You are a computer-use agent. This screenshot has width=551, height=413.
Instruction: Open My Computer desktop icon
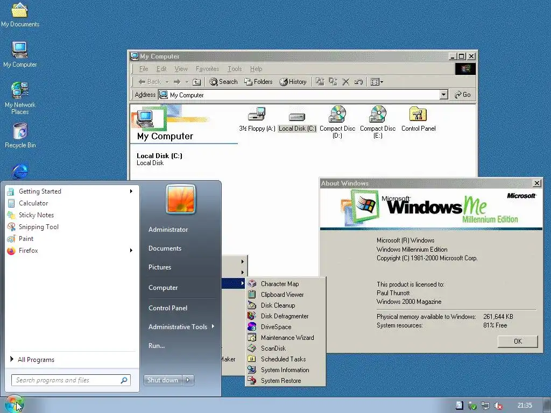pyautogui.click(x=20, y=54)
